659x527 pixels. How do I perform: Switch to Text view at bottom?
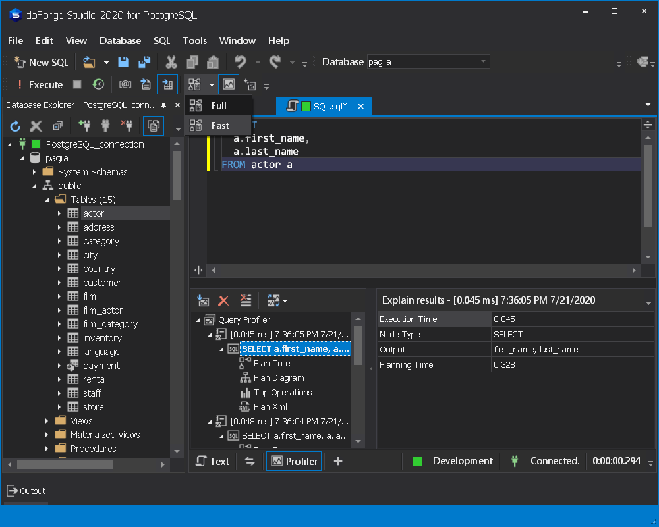[213, 461]
